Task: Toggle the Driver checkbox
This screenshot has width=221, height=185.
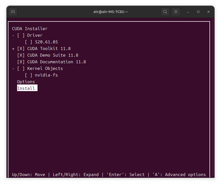Action: (x=21, y=35)
